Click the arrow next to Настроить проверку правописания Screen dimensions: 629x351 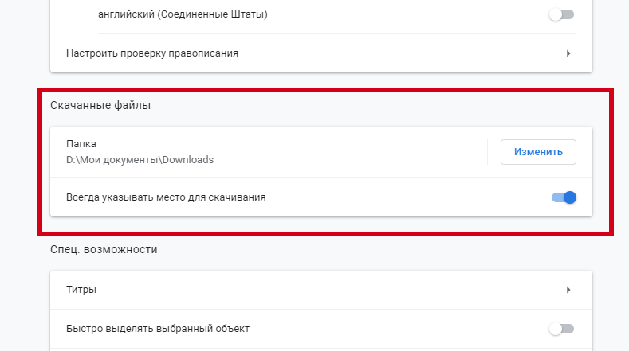click(568, 53)
